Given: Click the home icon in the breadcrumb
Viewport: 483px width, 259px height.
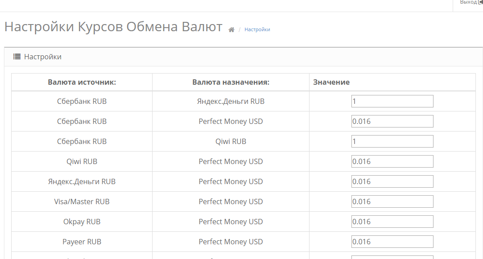Looking at the screenshot, I should point(231,29).
